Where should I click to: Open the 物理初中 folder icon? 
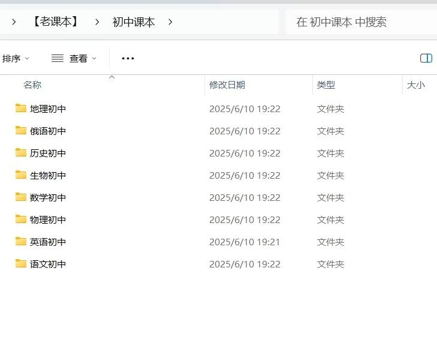[x=20, y=219]
